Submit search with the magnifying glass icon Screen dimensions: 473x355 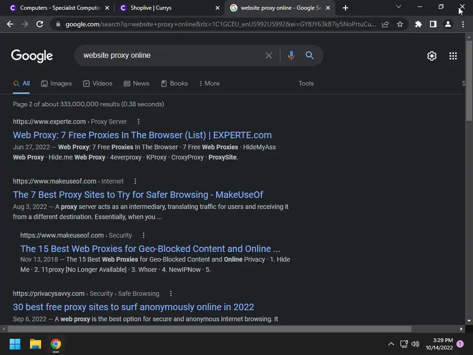[x=309, y=55]
